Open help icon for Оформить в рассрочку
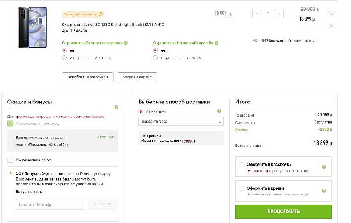The image size is (351, 223). coord(324,167)
